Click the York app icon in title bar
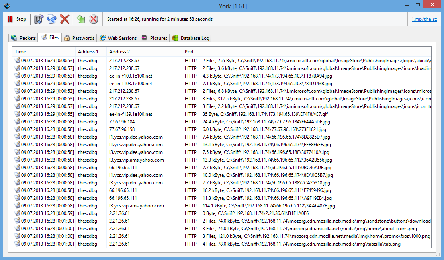Image resolution: width=444 pixels, height=260 pixels. pyautogui.click(x=7, y=6)
